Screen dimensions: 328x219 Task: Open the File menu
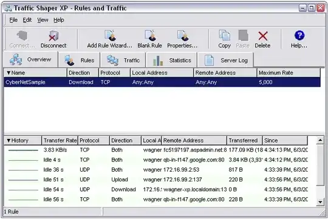13,20
